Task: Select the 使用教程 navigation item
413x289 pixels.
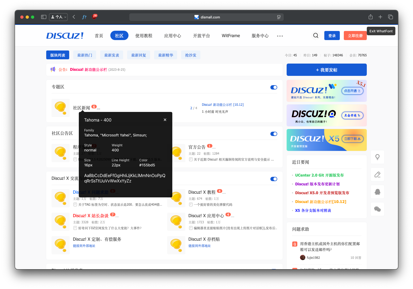Action: click(144, 36)
